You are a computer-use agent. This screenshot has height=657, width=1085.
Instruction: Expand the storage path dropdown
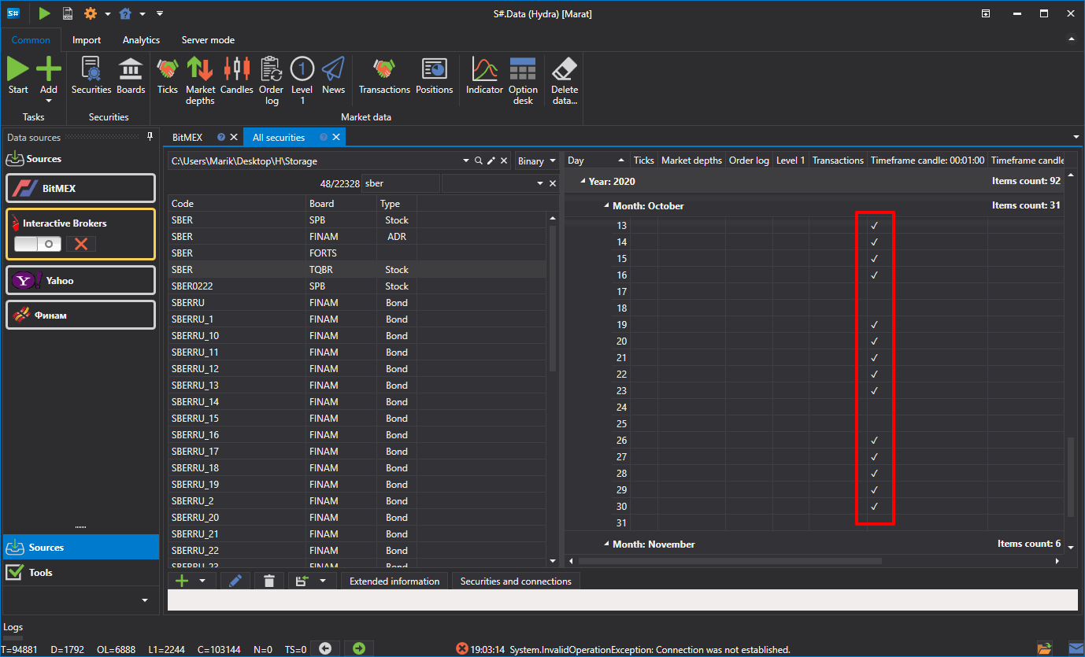click(x=465, y=161)
